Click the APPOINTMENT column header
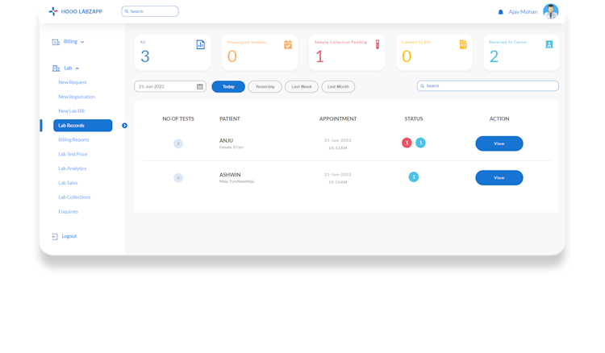605x353 pixels. [338, 118]
